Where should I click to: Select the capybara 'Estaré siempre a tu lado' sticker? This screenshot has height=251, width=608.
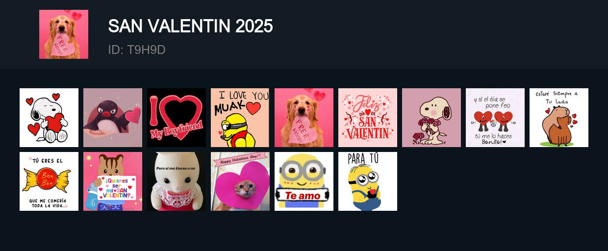(559, 118)
